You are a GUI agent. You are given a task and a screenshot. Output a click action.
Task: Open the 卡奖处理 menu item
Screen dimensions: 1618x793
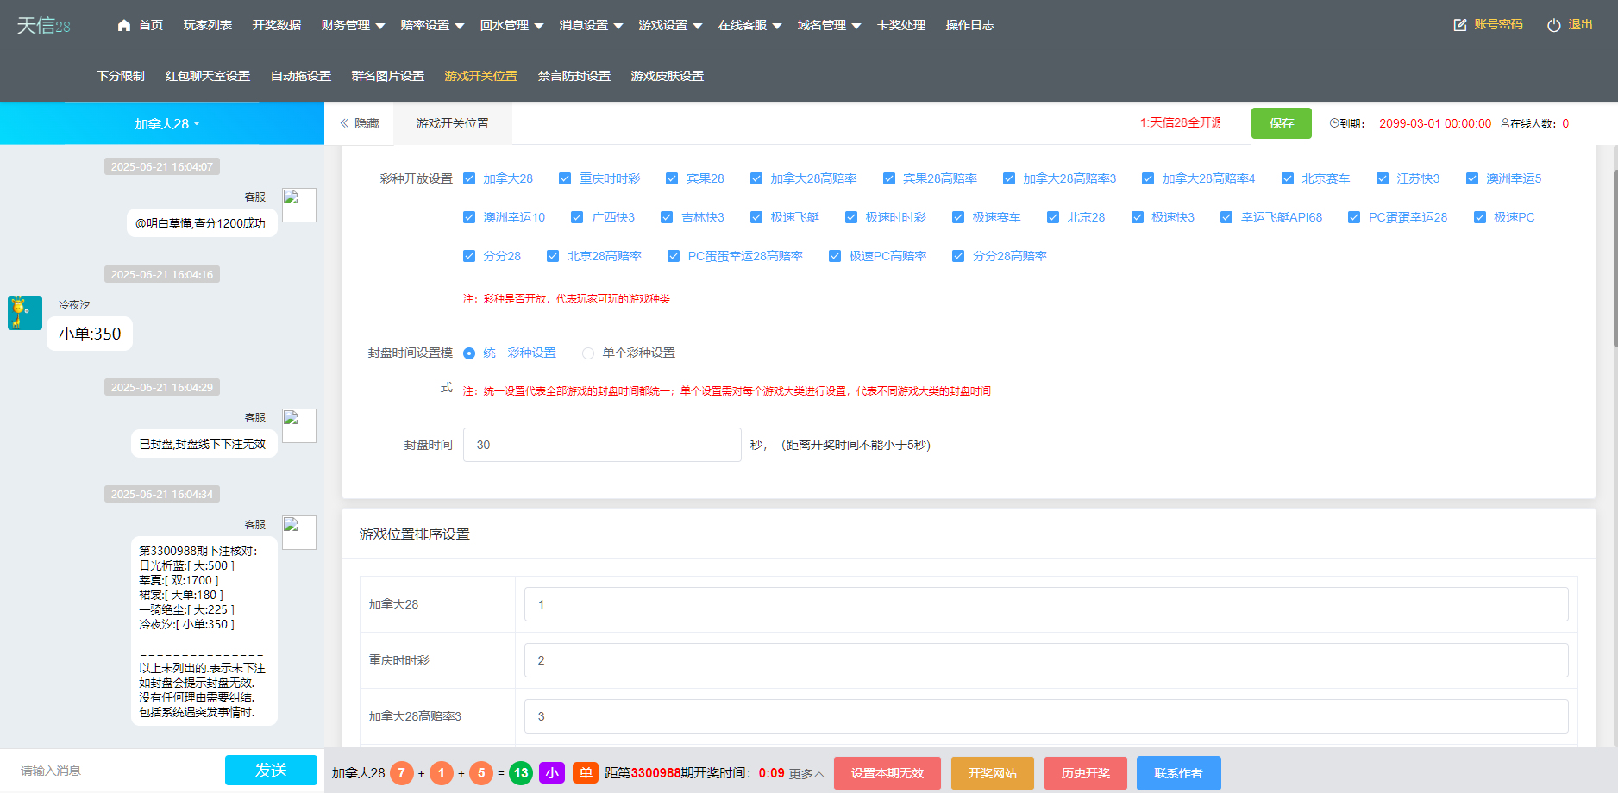click(901, 25)
